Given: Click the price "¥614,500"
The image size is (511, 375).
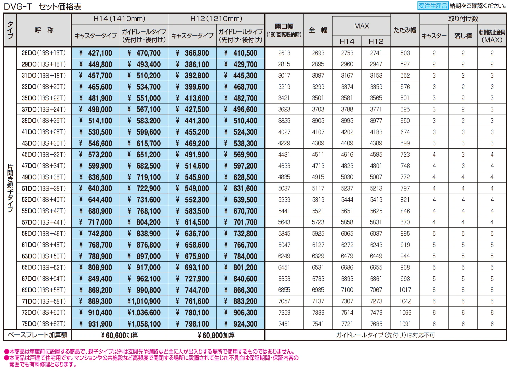Looking at the screenshot, I should click(192, 222).
